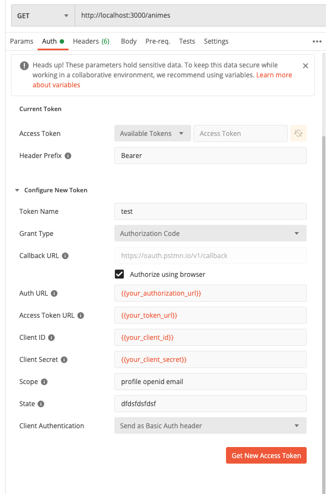Image resolution: width=326 pixels, height=494 pixels.
Task: Click the Header Prefix info icon
Action: 68,156
